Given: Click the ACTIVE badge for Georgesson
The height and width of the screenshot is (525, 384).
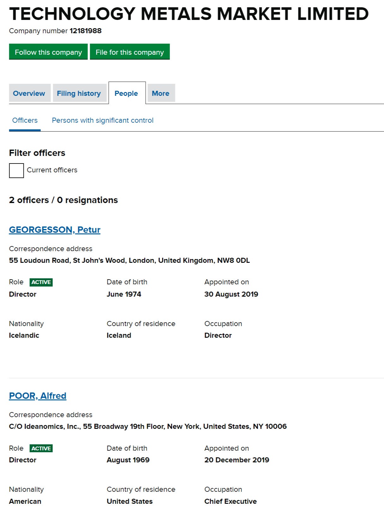Looking at the screenshot, I should click(41, 282).
